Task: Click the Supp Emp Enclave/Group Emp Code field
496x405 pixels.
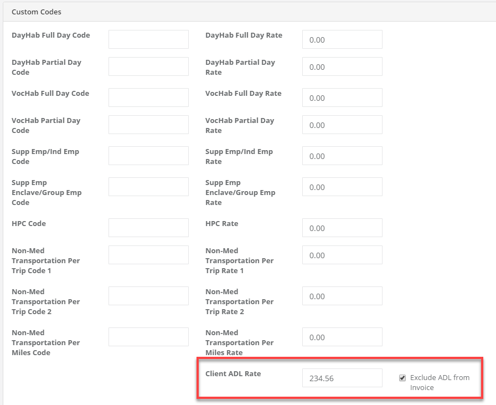Action: coord(148,187)
